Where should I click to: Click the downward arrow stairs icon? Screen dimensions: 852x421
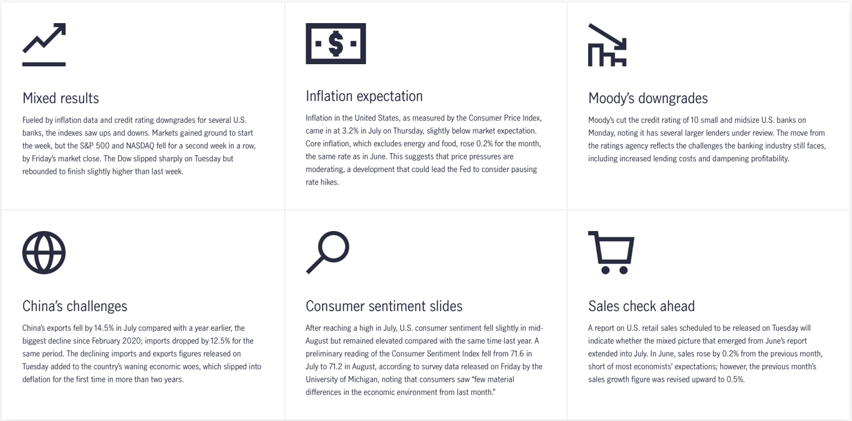[x=608, y=45]
